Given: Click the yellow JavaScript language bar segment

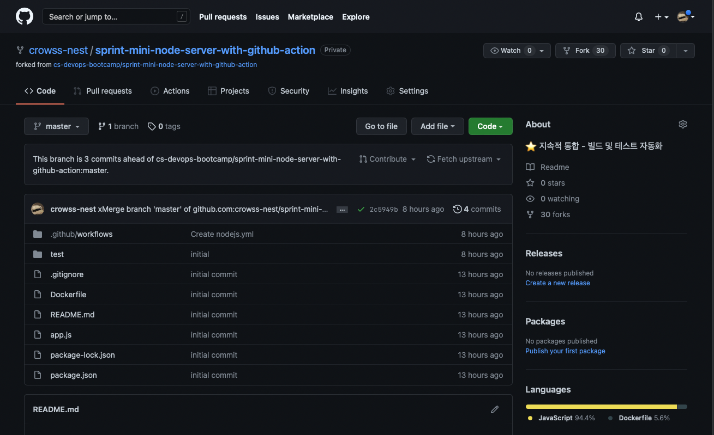Looking at the screenshot, I should [601, 407].
